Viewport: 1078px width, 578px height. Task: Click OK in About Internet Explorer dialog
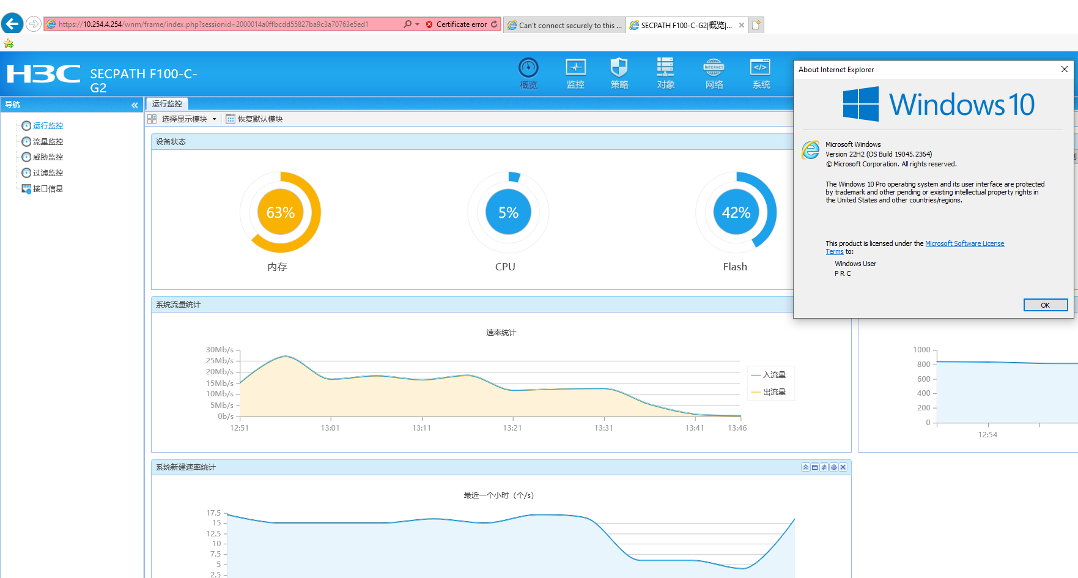(x=1045, y=305)
